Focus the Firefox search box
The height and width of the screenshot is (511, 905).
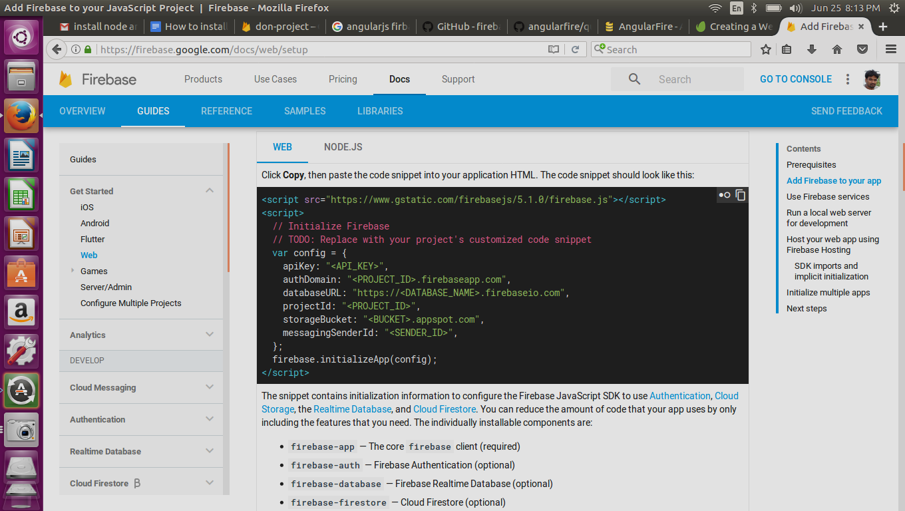click(671, 49)
